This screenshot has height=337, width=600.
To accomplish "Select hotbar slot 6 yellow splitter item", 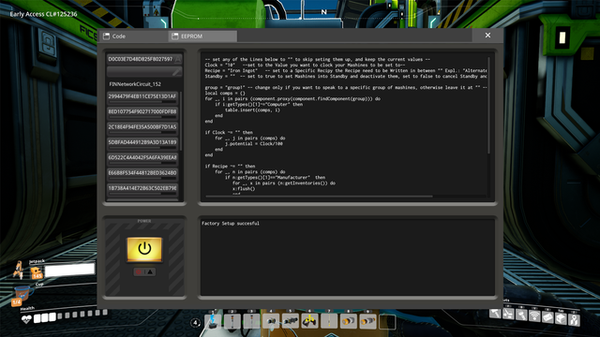I will click(x=309, y=321).
